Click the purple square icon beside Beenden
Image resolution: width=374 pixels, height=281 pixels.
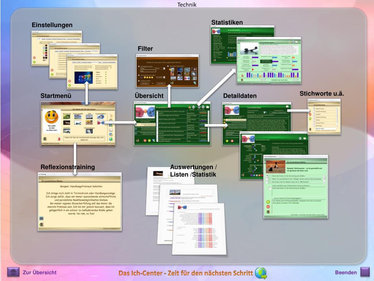coord(365,272)
